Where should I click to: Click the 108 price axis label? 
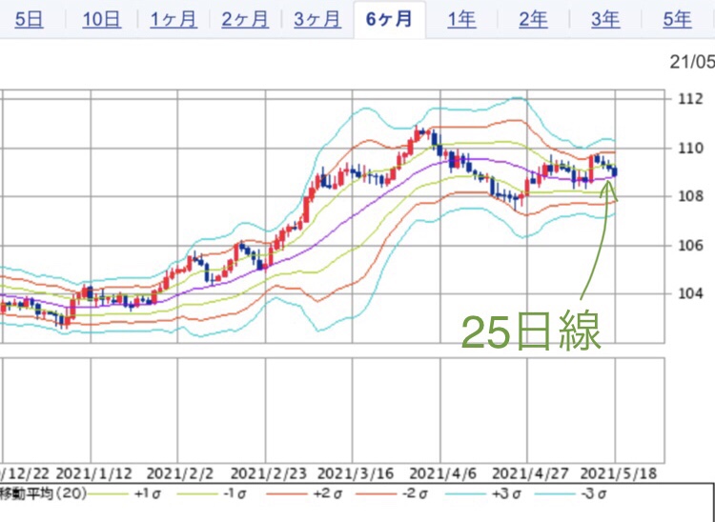pyautogui.click(x=690, y=197)
